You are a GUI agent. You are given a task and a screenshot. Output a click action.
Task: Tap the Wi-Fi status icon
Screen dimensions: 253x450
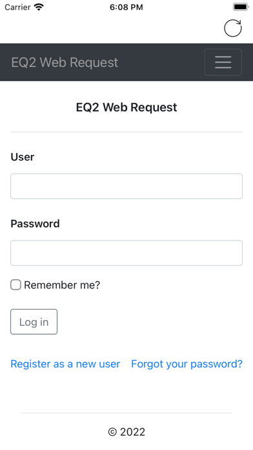tap(38, 7)
